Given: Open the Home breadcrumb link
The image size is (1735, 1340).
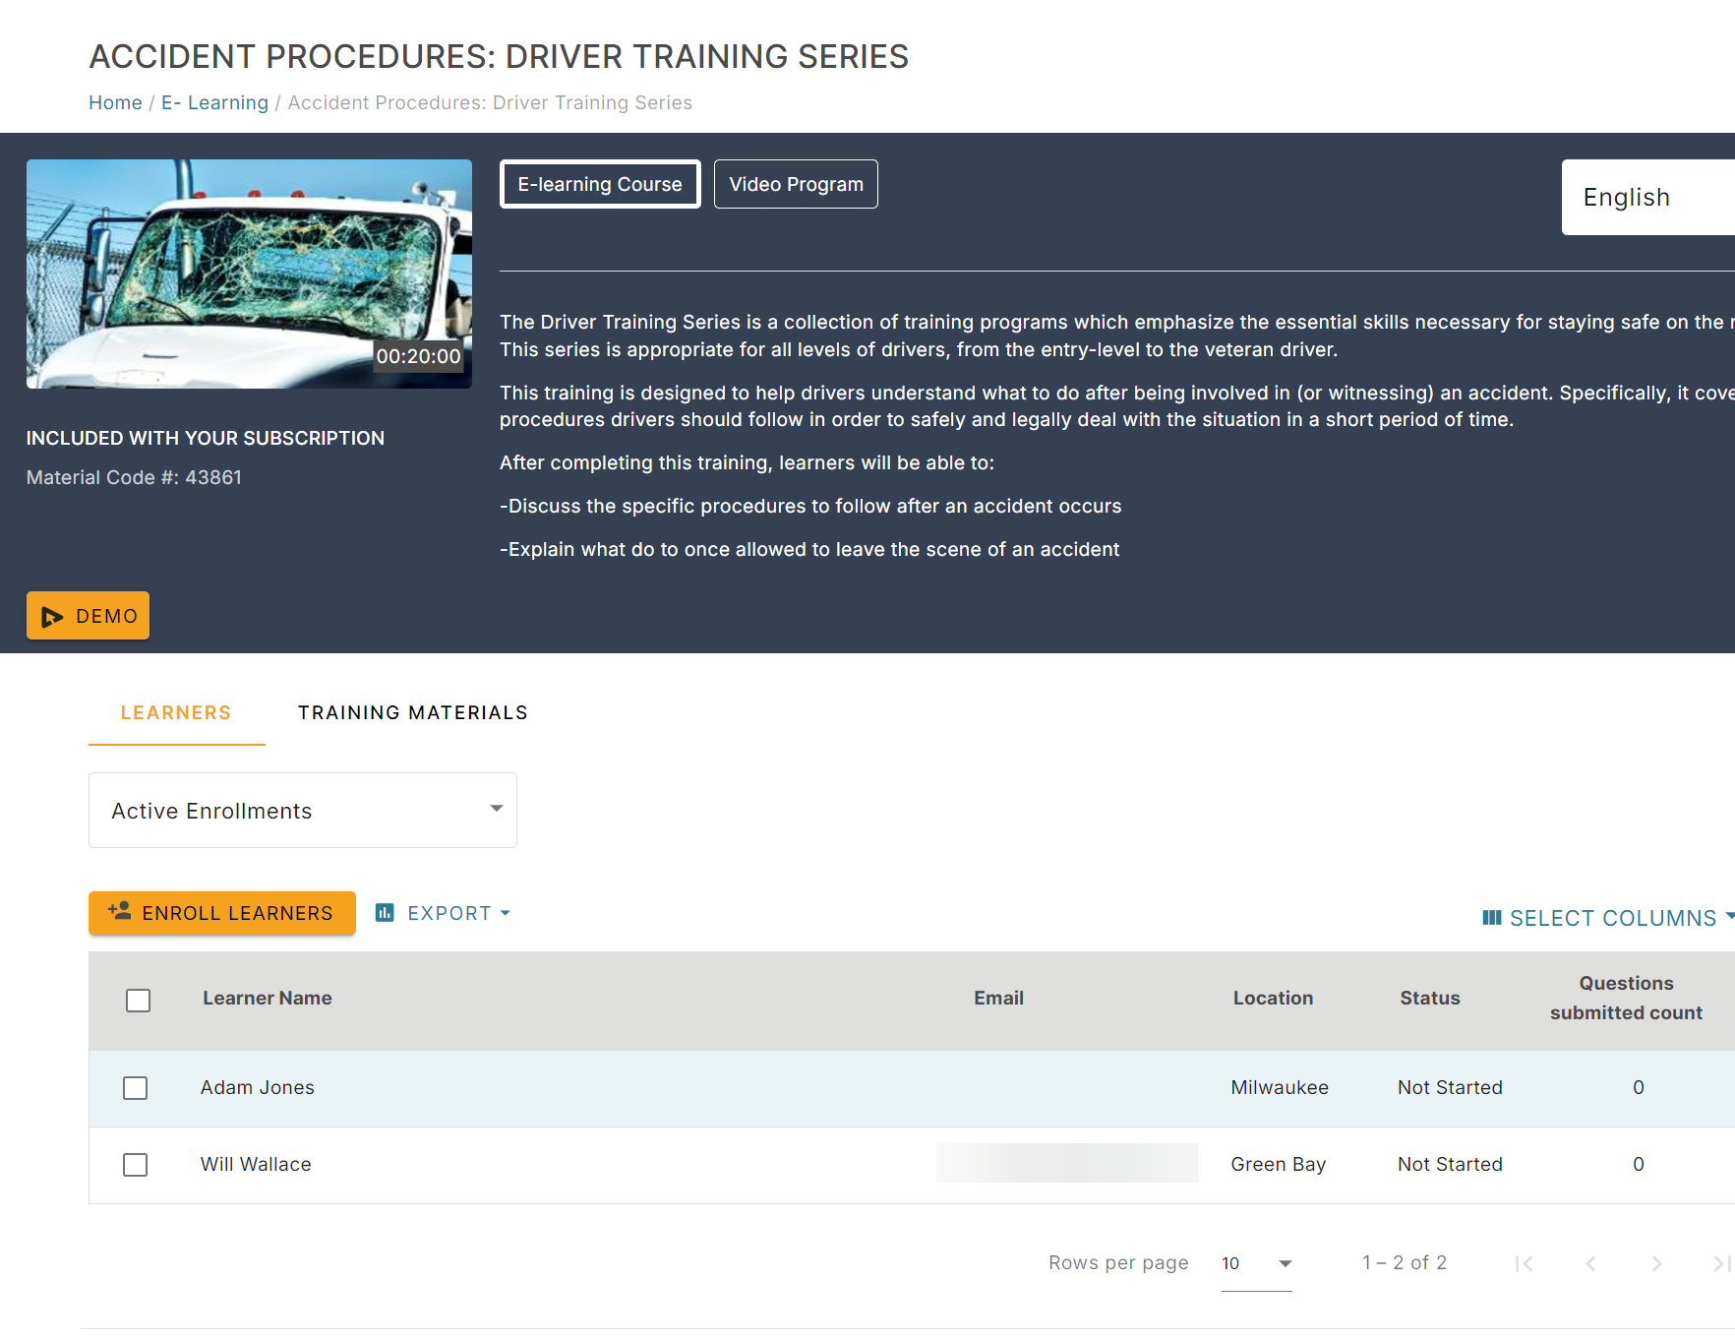Looking at the screenshot, I should 115,102.
